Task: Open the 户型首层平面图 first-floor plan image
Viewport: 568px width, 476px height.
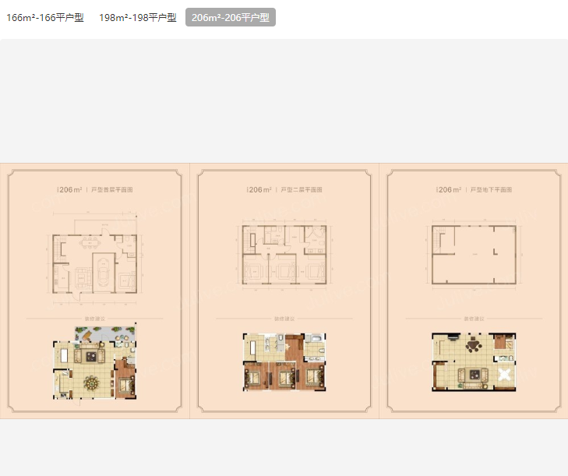Action: click(94, 290)
